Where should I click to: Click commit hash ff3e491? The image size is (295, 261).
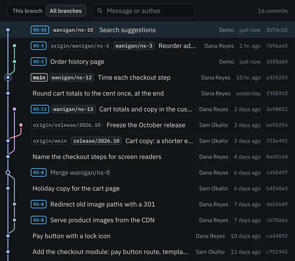tap(277, 141)
